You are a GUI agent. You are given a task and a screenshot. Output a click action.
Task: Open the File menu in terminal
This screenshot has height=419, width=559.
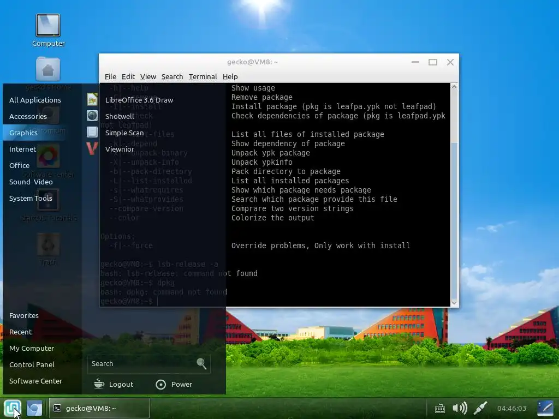coord(110,76)
